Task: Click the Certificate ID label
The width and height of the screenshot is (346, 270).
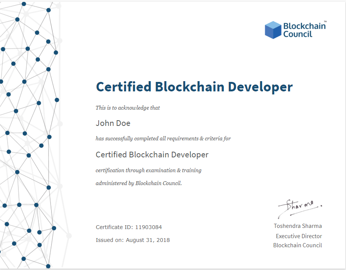Action: [113, 227]
